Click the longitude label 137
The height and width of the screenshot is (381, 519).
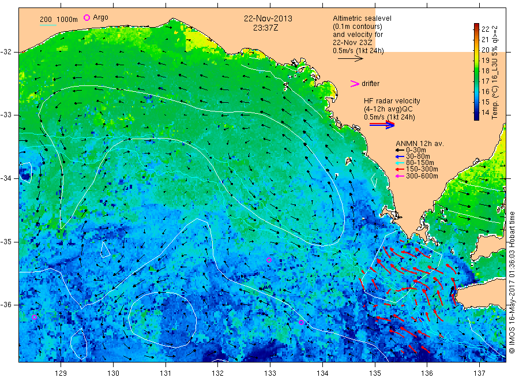click(479, 373)
